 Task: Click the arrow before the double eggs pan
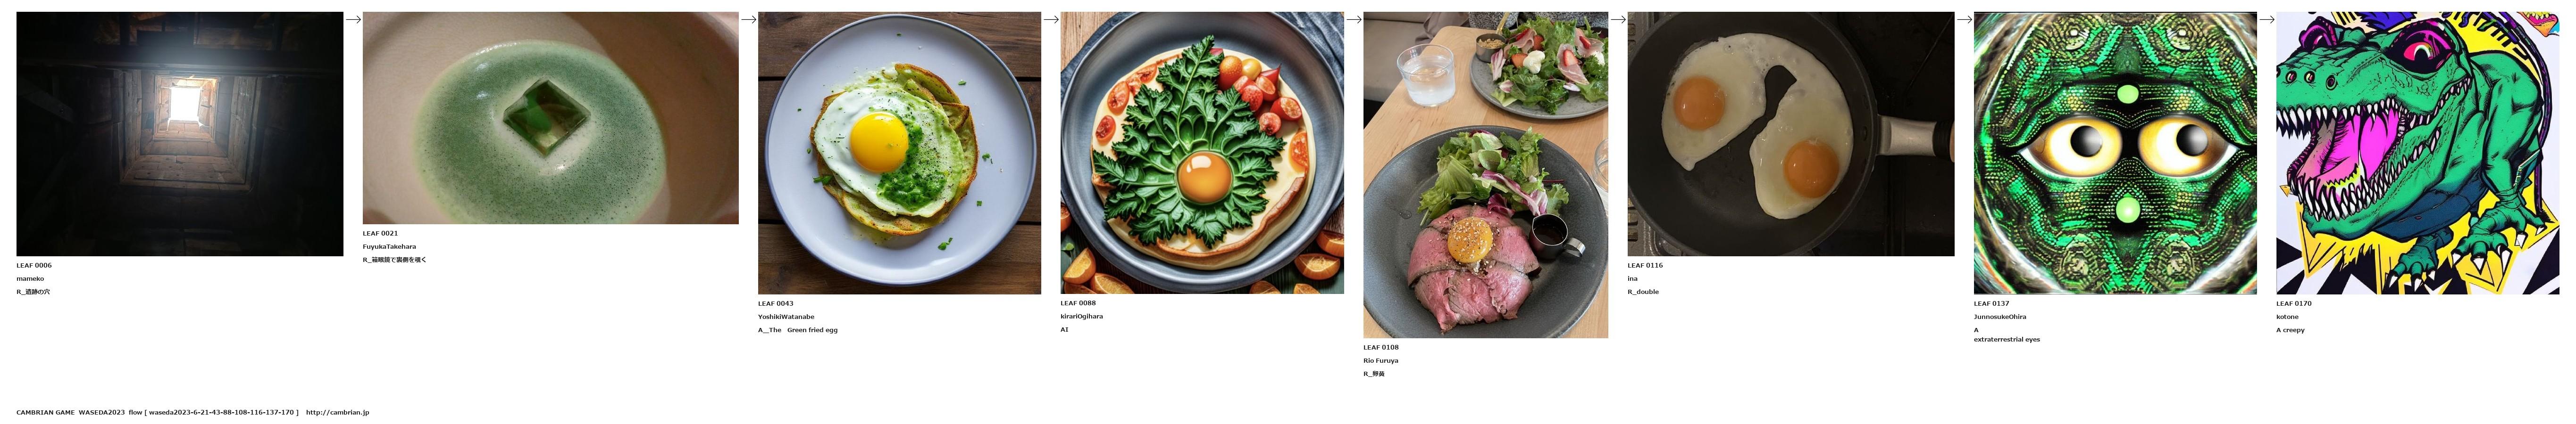click(1618, 19)
